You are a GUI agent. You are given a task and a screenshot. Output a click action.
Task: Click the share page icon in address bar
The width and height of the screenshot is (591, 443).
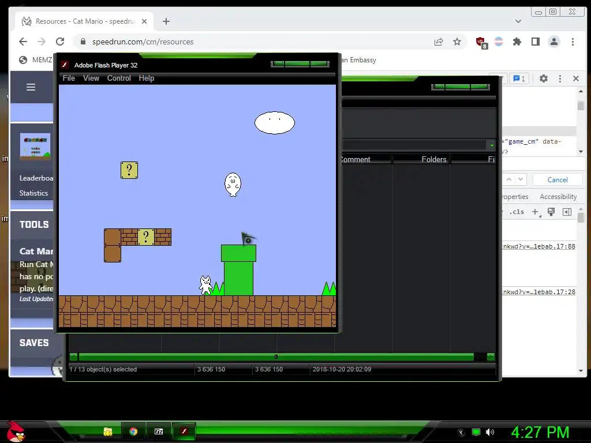(439, 42)
